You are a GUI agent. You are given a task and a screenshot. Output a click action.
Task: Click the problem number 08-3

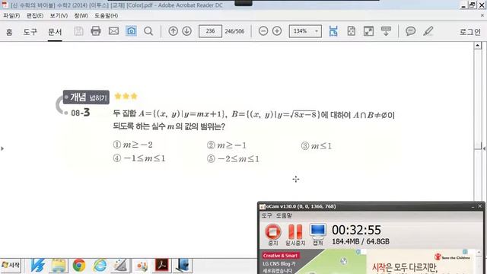(81, 113)
